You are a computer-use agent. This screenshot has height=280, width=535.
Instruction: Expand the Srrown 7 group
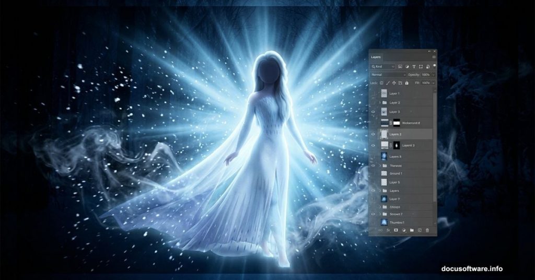pos(380,214)
